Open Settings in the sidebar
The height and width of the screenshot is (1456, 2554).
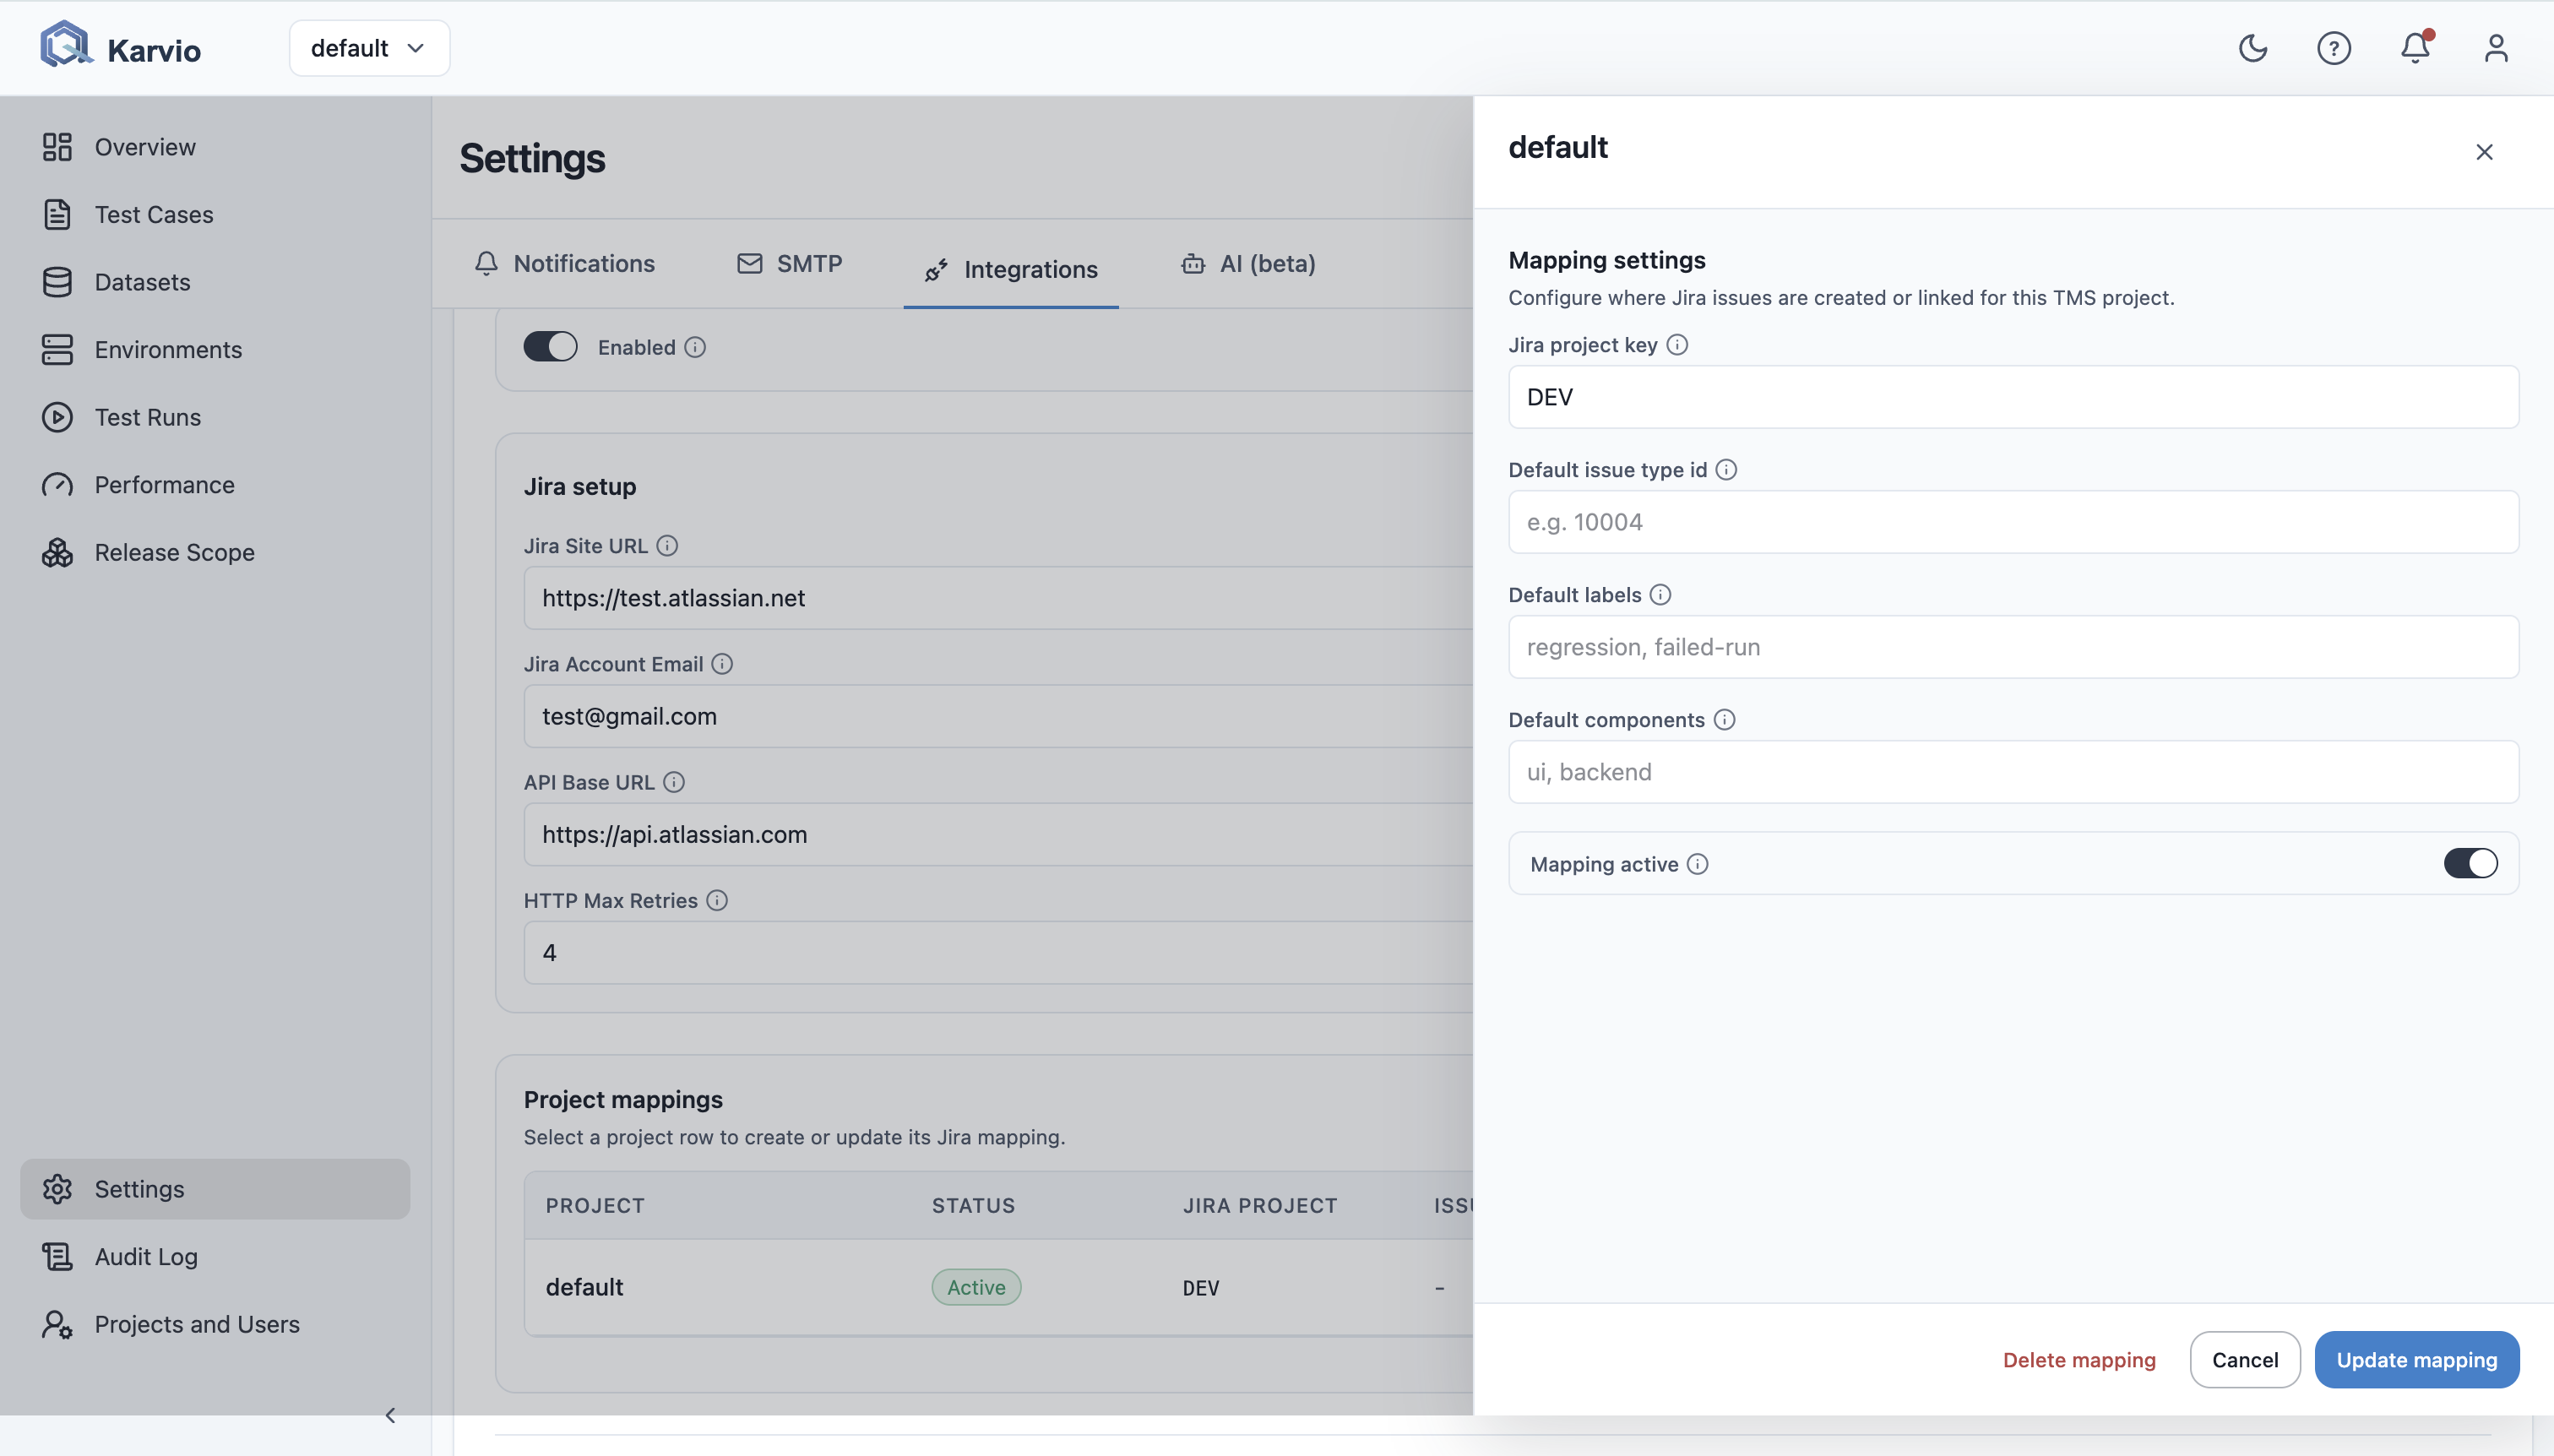click(x=215, y=1189)
